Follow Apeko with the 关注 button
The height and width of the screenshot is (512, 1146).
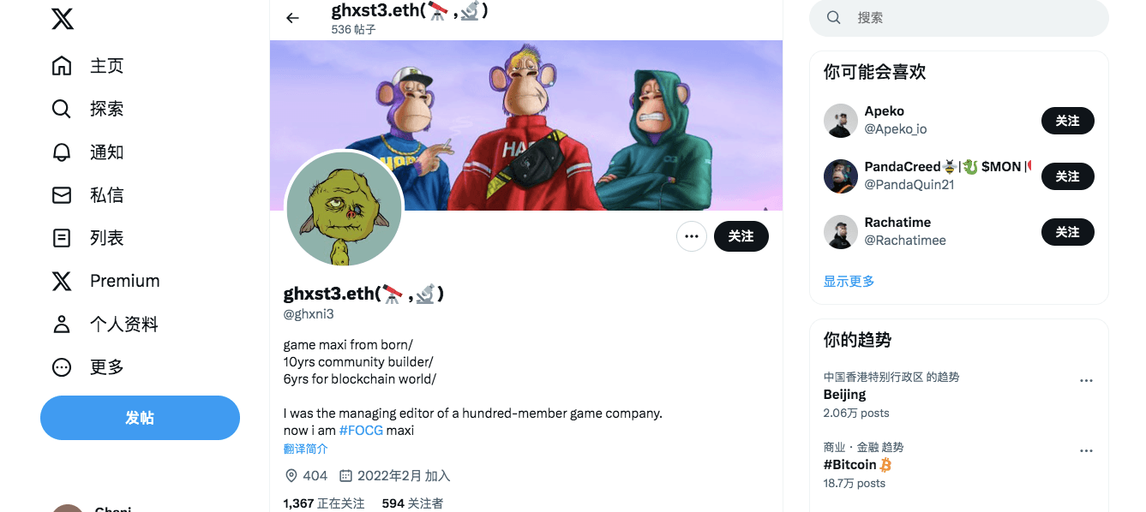point(1067,121)
